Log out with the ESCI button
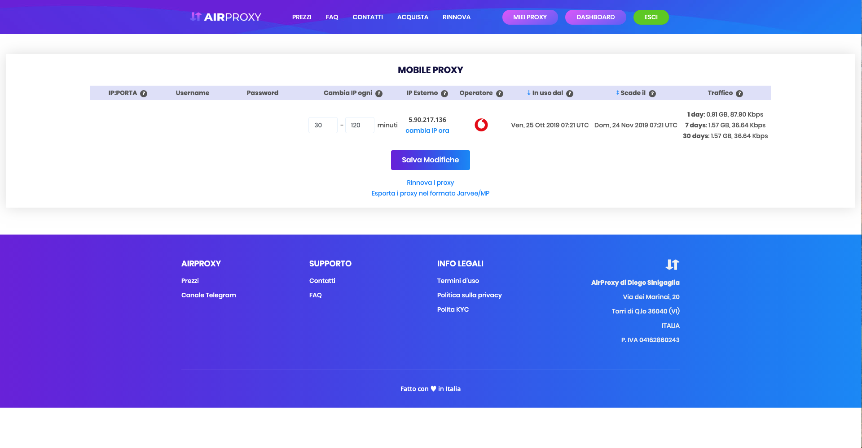862x448 pixels. coord(651,17)
